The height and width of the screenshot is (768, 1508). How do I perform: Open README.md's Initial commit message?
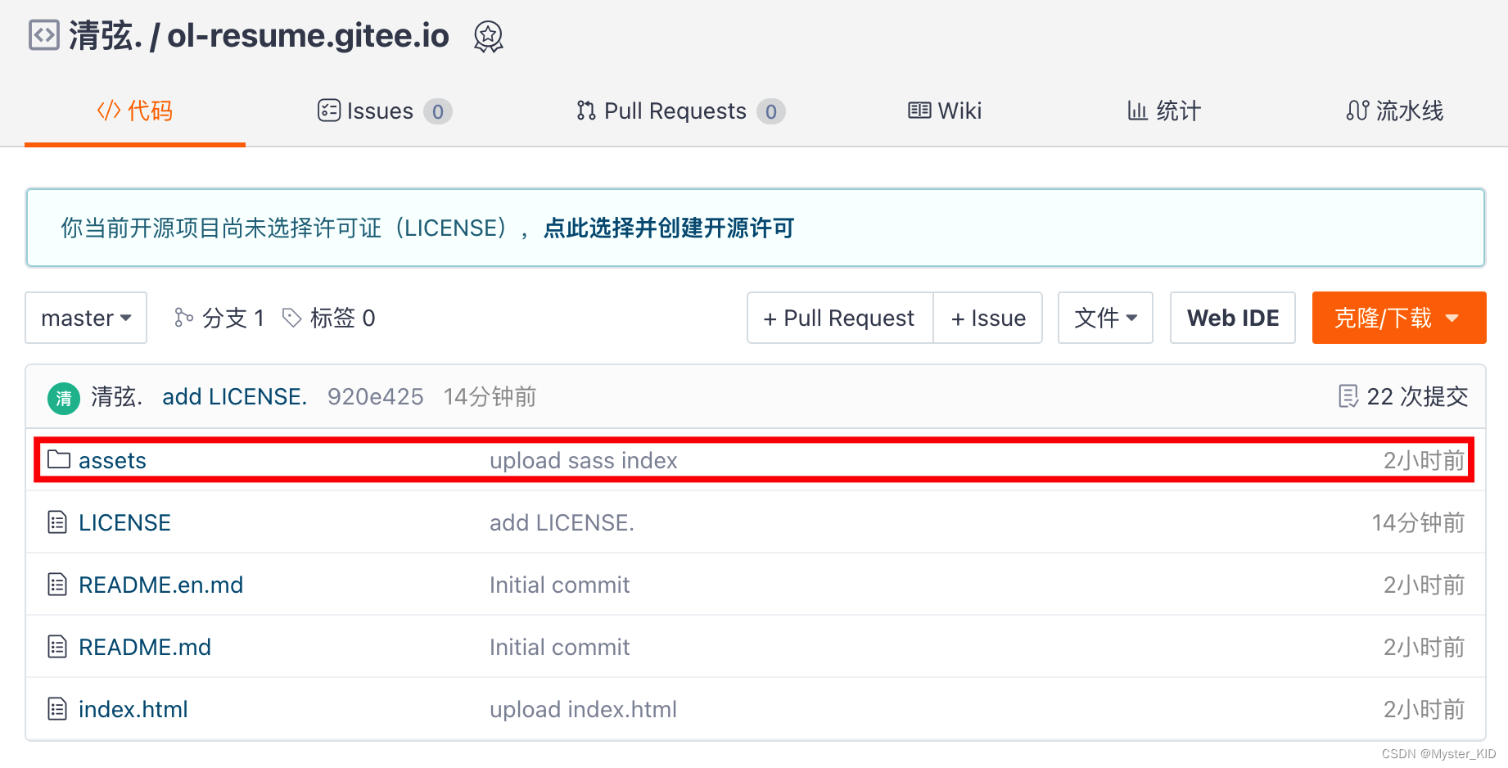(x=560, y=647)
